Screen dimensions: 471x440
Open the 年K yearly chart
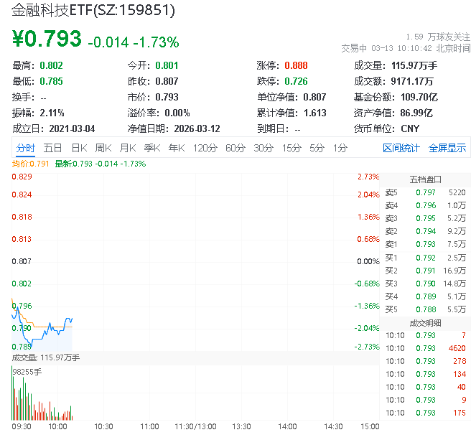176,148
